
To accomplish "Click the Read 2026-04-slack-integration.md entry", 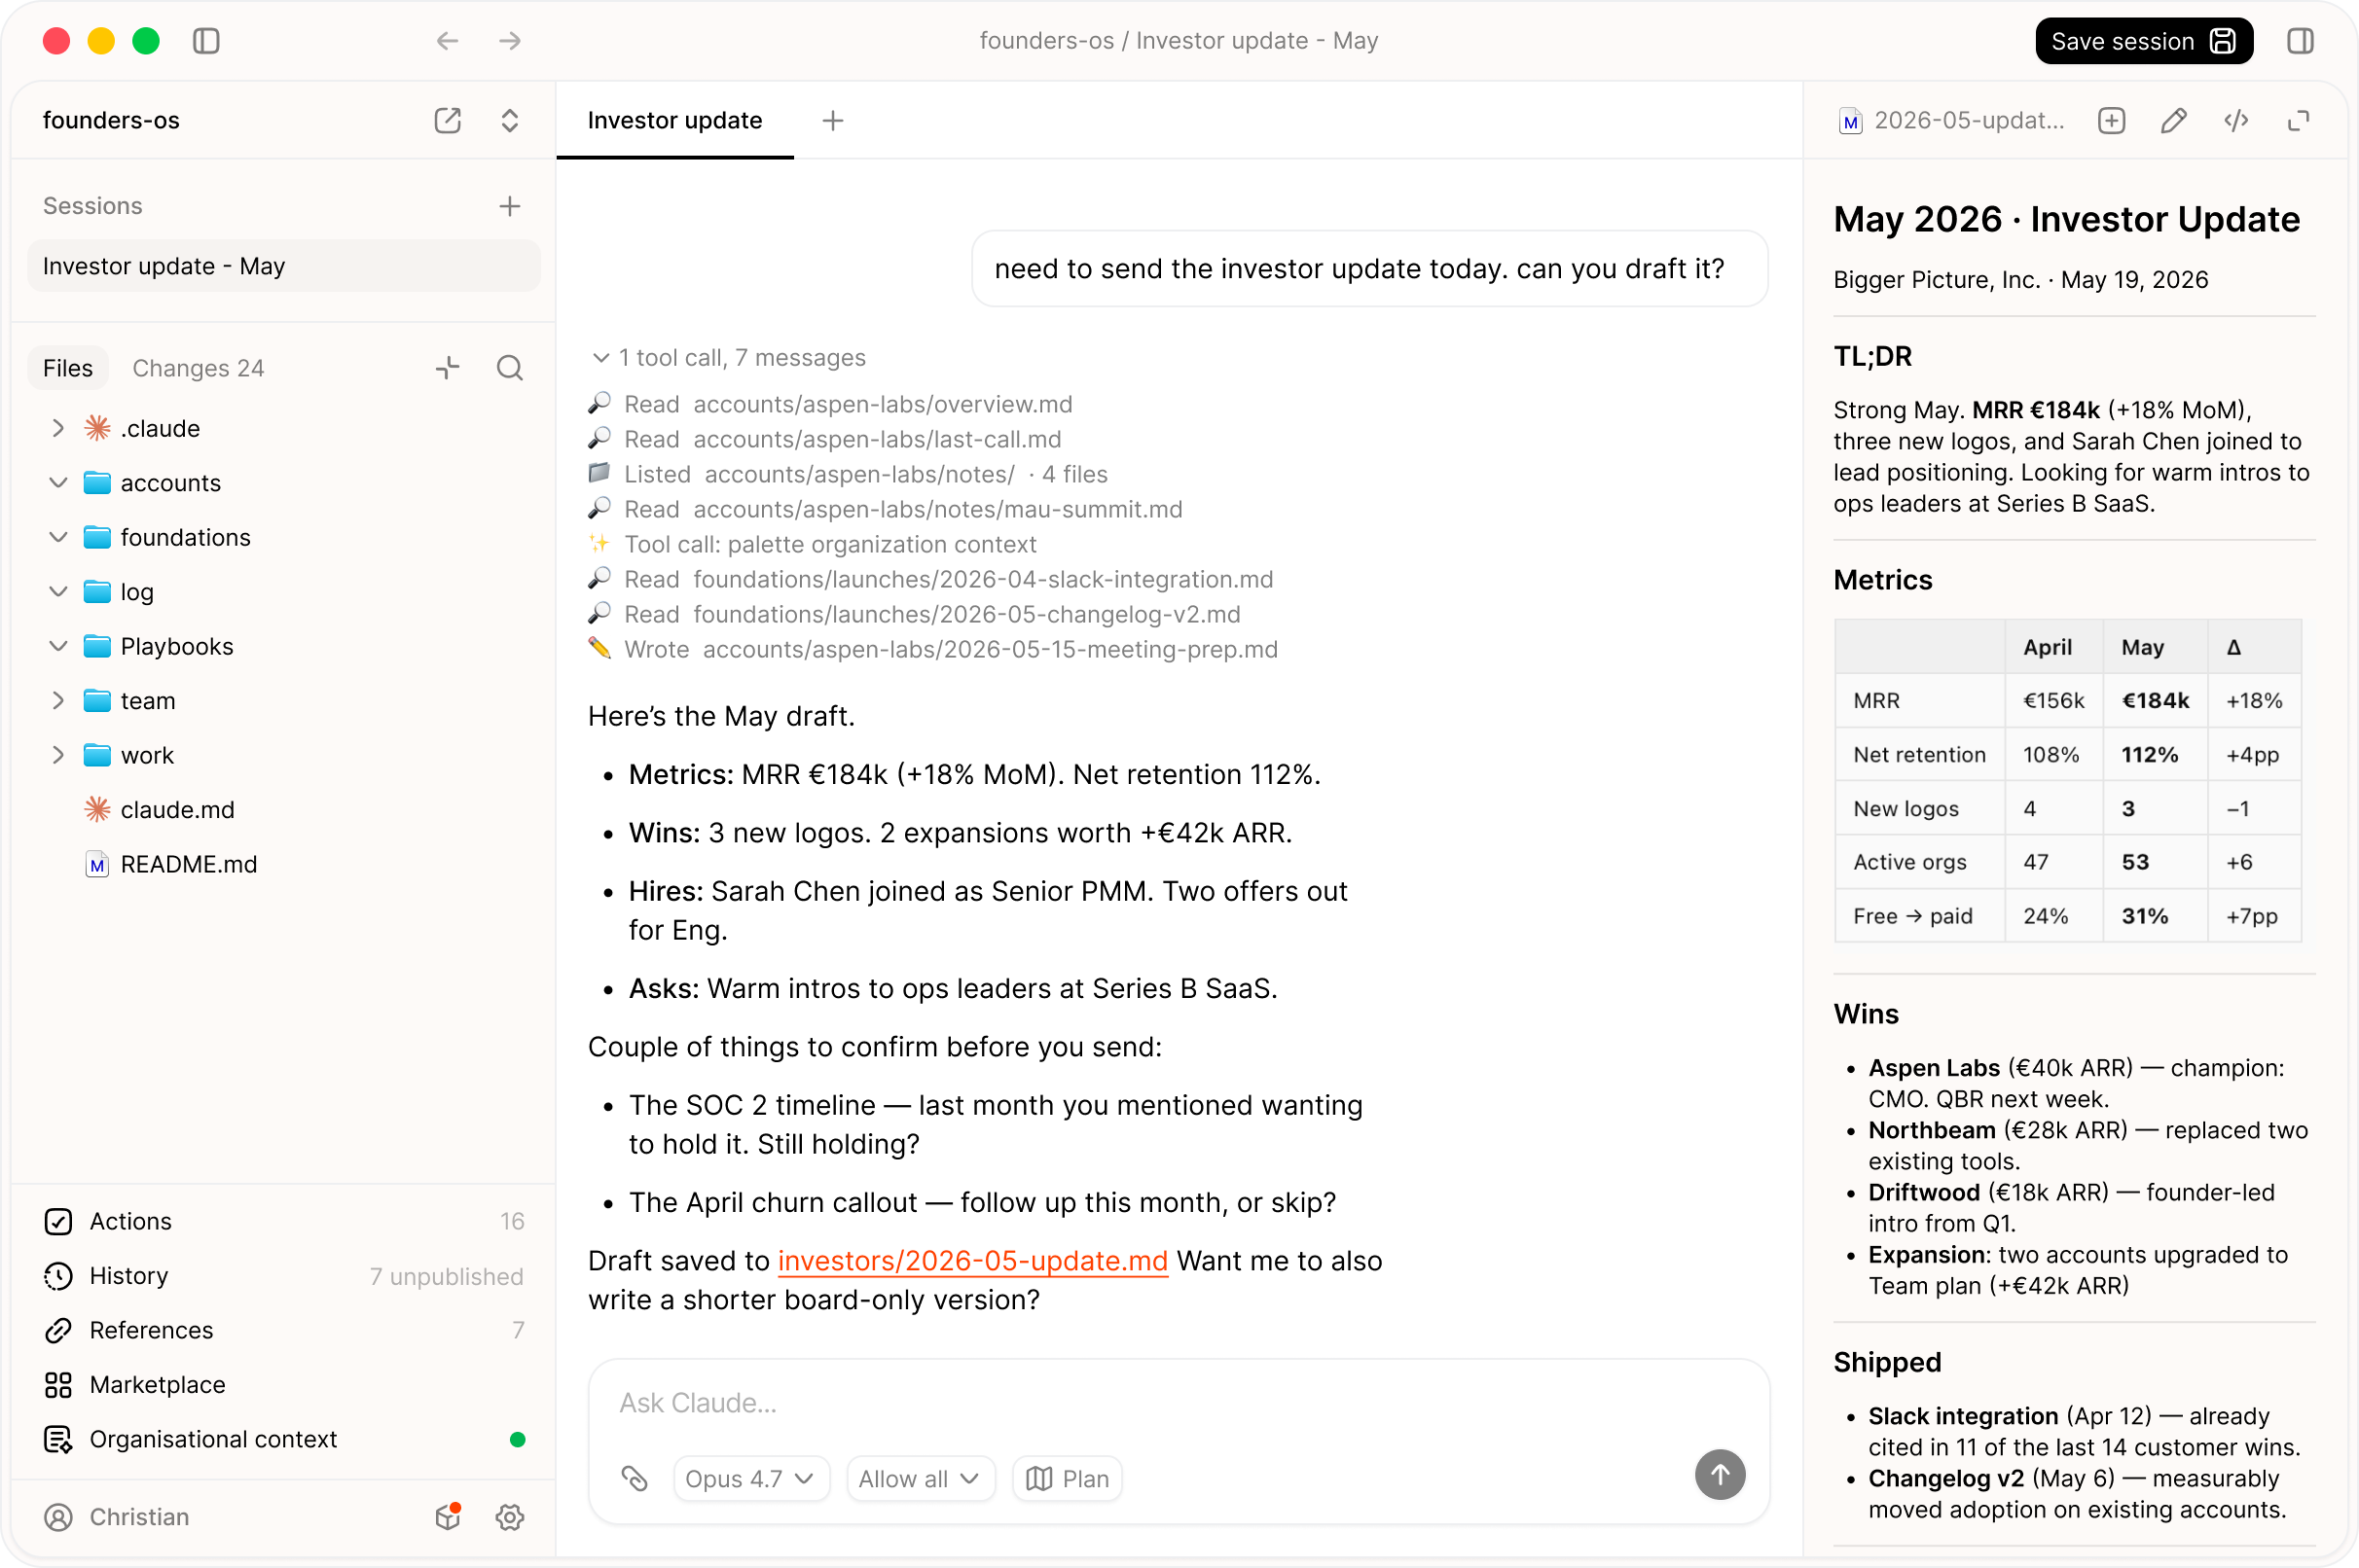I will pos(931,579).
